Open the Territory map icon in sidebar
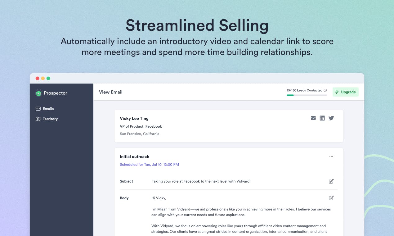This screenshot has height=236, width=394. pyautogui.click(x=38, y=119)
